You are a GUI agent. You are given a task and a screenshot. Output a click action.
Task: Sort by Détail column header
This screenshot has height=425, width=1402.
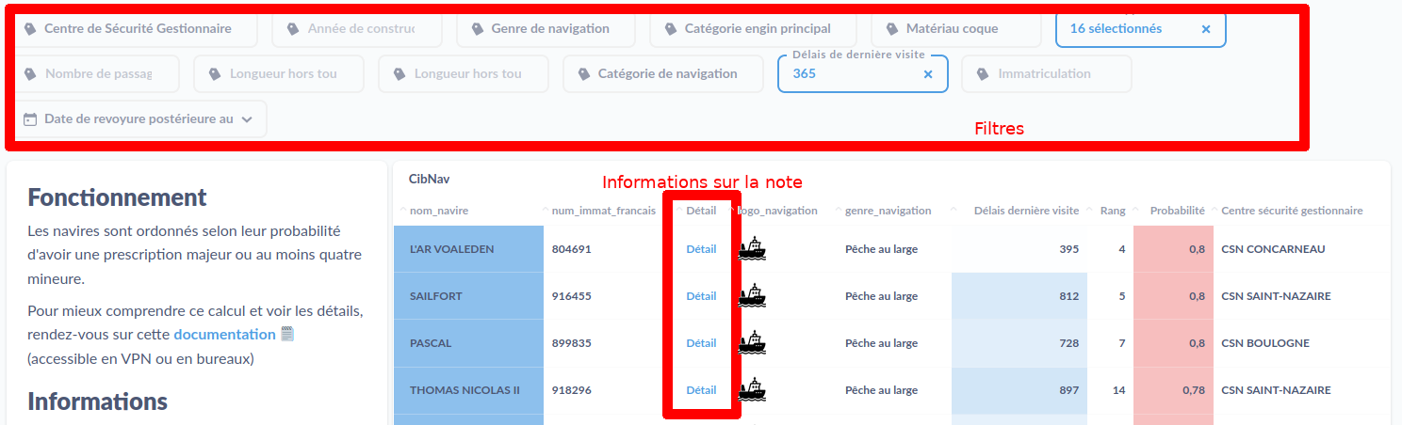(701, 211)
